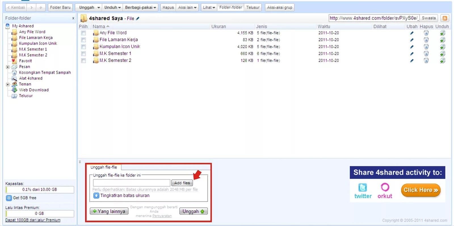Create a new folder with Folder Baru
This screenshot has height=226, width=454.
click(x=60, y=7)
